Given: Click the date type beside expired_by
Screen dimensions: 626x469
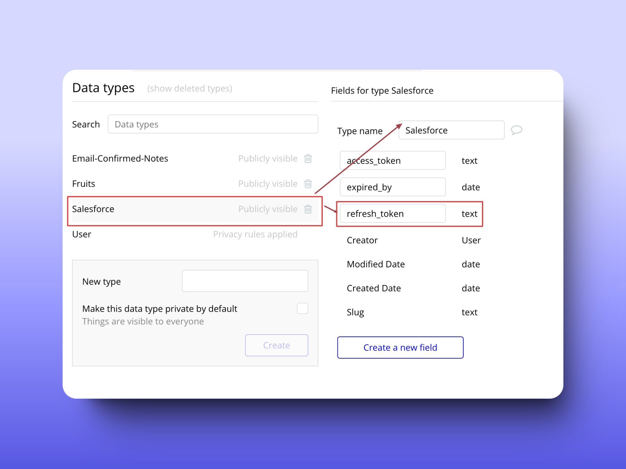Looking at the screenshot, I should (x=471, y=187).
